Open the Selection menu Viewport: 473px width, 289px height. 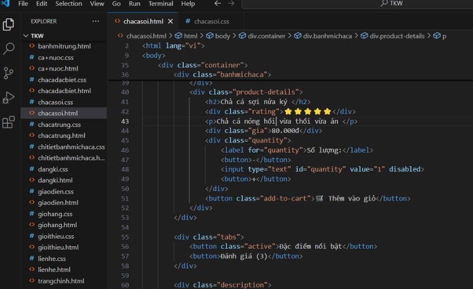pyautogui.click(x=69, y=4)
